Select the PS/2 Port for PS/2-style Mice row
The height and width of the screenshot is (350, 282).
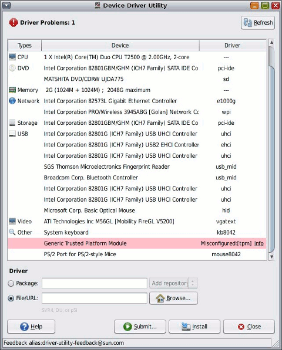pyautogui.click(x=137, y=254)
